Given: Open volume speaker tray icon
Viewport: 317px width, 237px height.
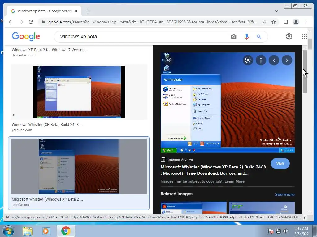Looking at the screenshot, I should pos(286,231).
